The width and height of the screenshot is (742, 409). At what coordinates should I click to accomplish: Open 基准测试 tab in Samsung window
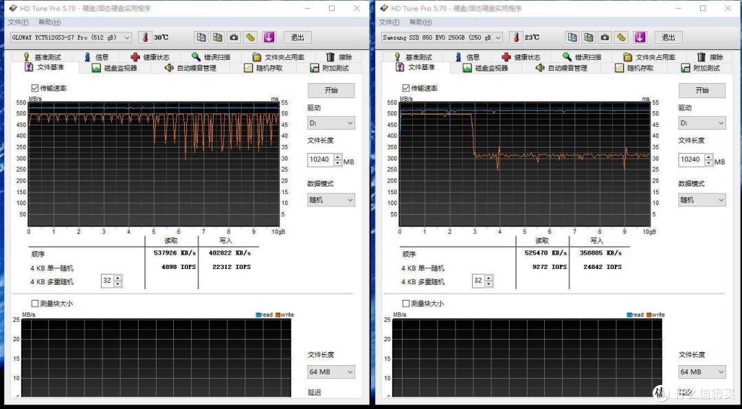[414, 57]
